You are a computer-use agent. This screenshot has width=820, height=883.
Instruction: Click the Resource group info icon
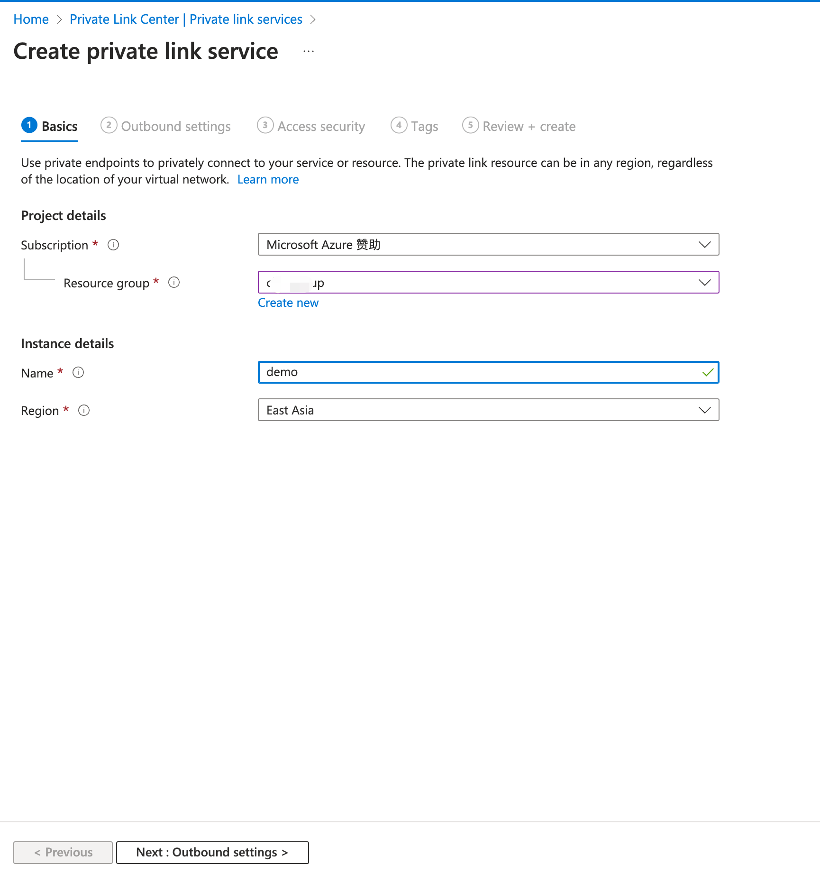[174, 282]
